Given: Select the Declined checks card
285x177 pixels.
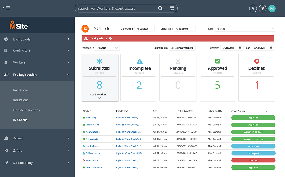Looking at the screenshot, I should point(257,78).
